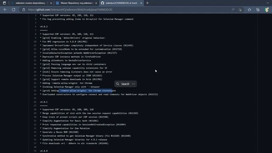
Task: Click 'Simplify Augmentation for Dom Mutation' line
Action: [x=65, y=128]
